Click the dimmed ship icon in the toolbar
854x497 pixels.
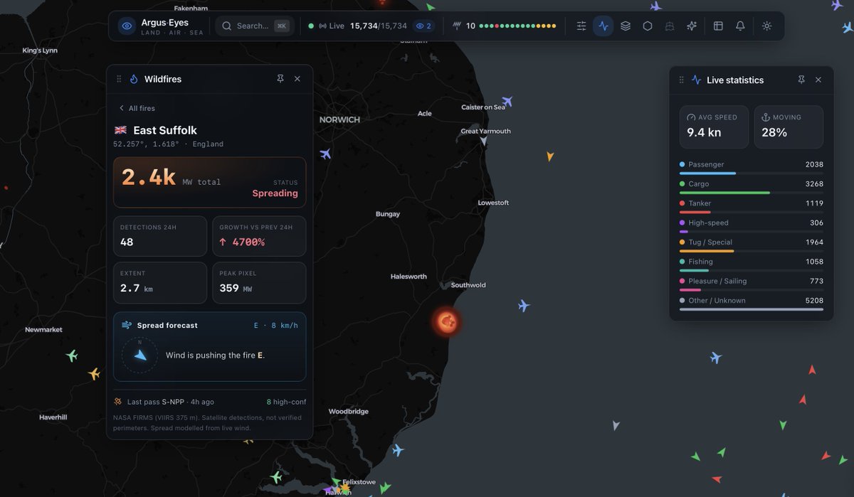pos(670,26)
